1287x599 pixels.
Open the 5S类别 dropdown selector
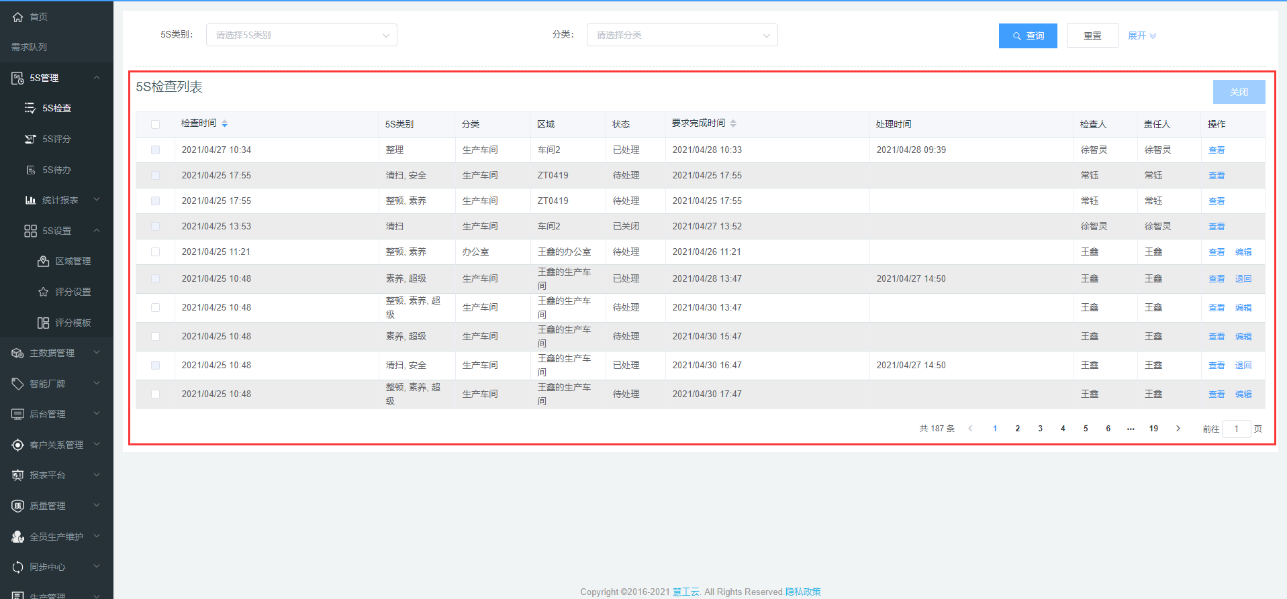pos(301,35)
